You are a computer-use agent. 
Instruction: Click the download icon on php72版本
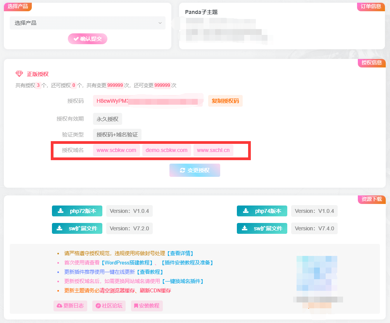click(60, 211)
